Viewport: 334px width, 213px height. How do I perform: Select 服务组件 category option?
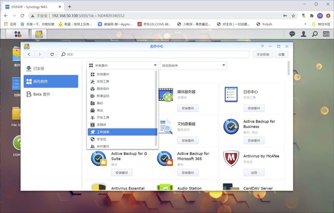click(121, 89)
